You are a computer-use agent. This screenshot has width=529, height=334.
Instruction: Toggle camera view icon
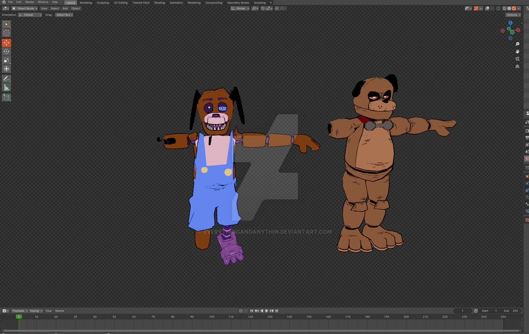tap(517, 59)
